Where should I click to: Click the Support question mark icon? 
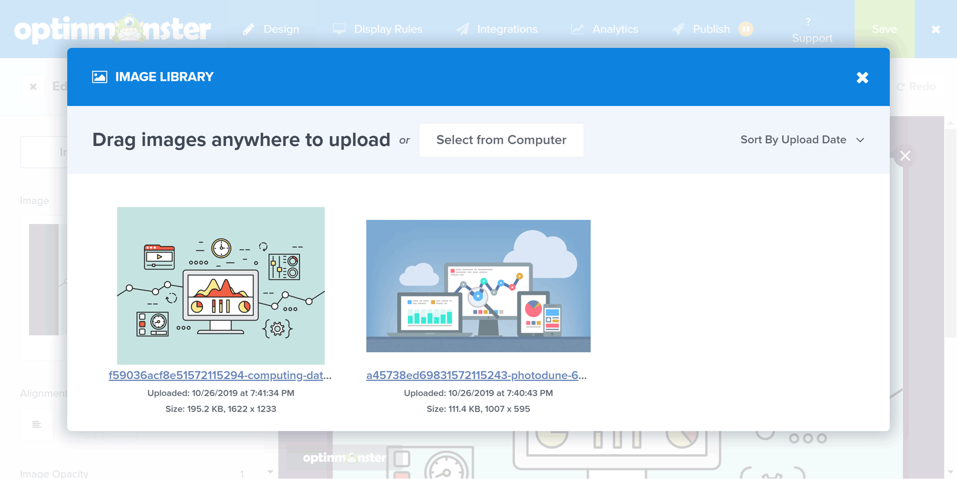pyautogui.click(x=808, y=22)
